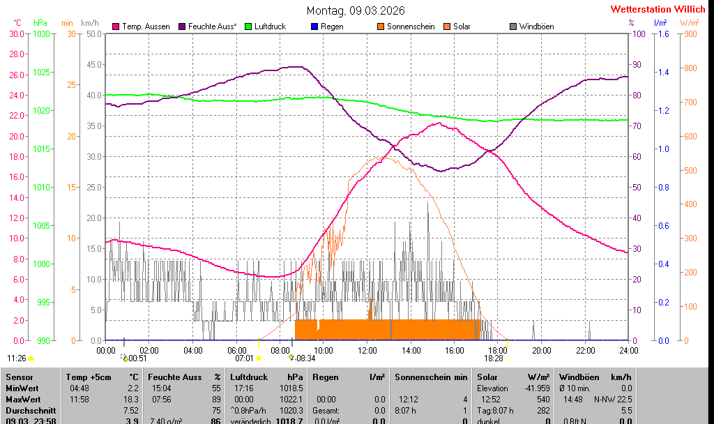Click the 12:00 time axis label
The image size is (714, 424).
click(367, 350)
